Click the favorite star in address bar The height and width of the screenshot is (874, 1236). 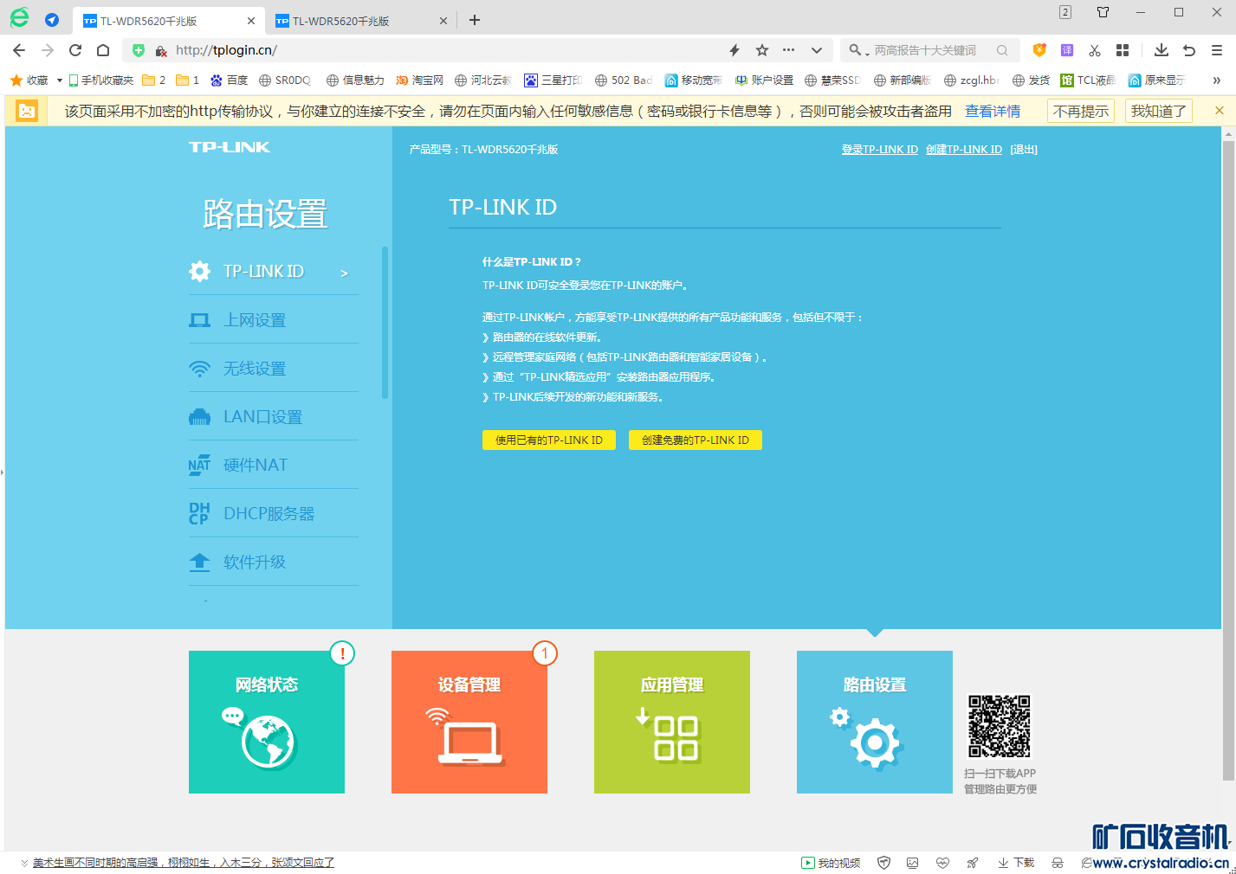click(762, 50)
